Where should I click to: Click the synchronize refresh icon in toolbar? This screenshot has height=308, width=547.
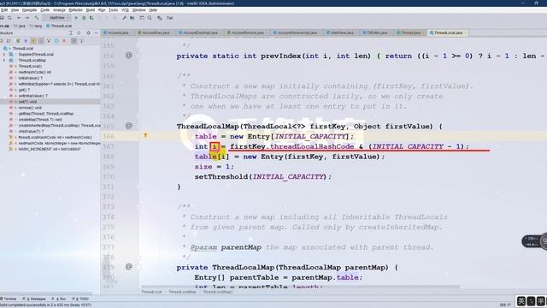[9, 17]
